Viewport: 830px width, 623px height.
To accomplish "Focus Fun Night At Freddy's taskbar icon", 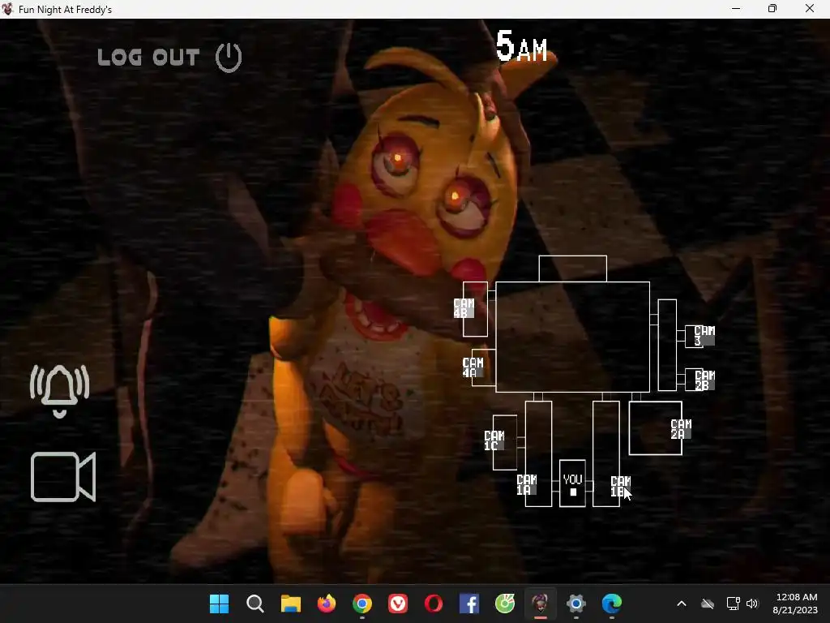I will (x=541, y=604).
